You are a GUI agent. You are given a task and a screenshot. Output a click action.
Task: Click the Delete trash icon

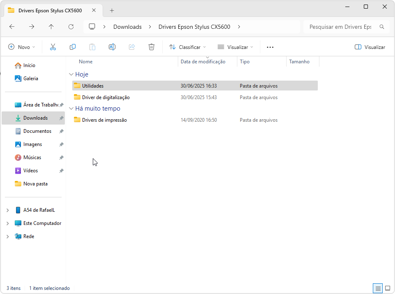tap(152, 47)
